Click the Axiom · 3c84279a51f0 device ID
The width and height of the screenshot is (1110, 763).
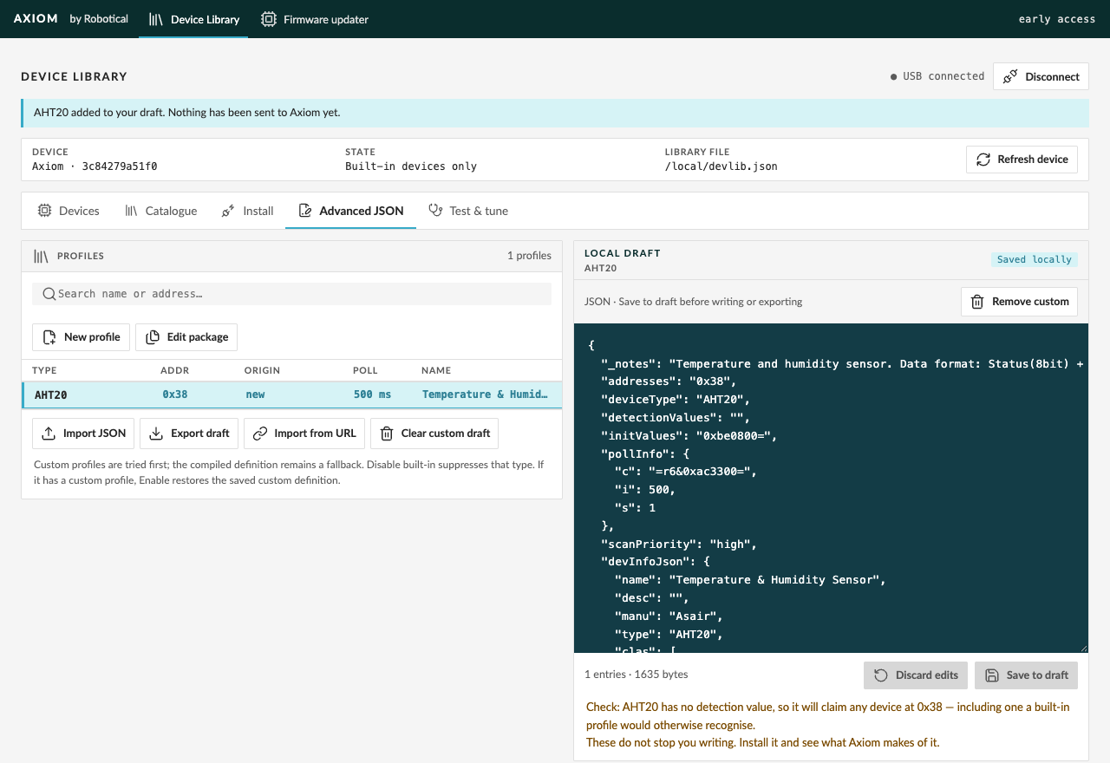click(x=95, y=166)
